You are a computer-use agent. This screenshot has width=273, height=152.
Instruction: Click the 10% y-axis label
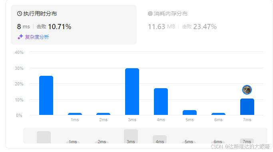point(19,100)
